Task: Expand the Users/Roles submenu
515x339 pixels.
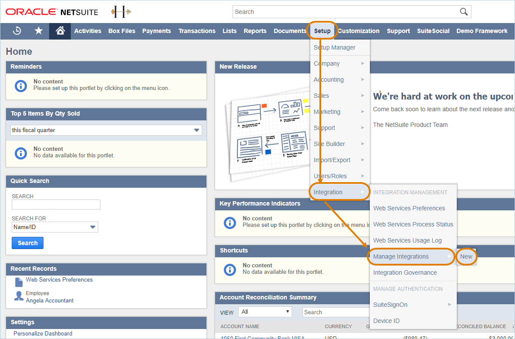Action: tap(340, 176)
